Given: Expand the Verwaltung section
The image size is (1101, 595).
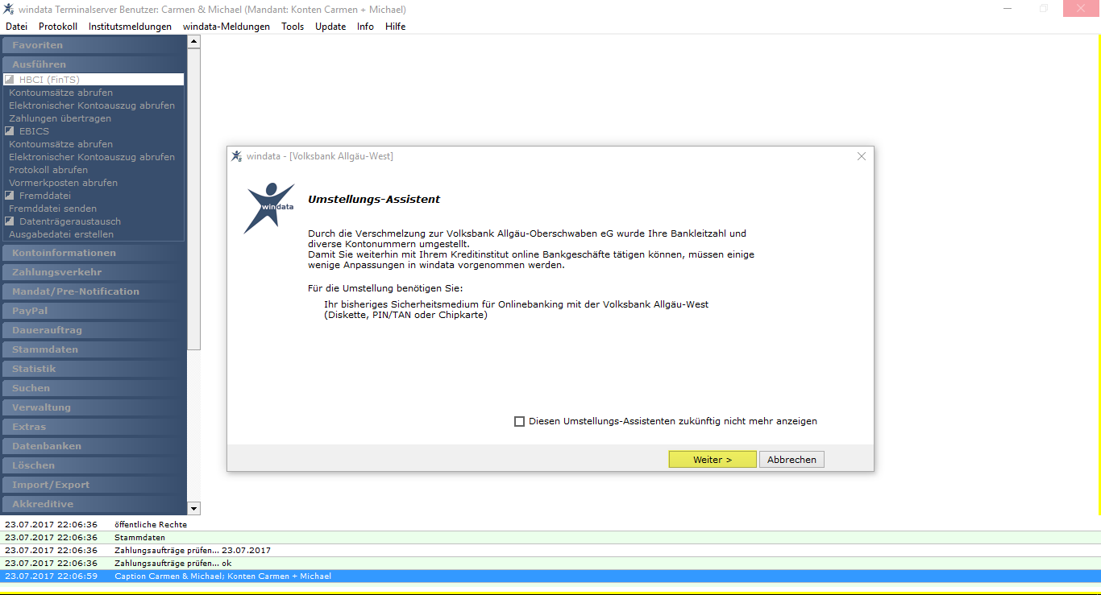Looking at the screenshot, I should coord(93,407).
